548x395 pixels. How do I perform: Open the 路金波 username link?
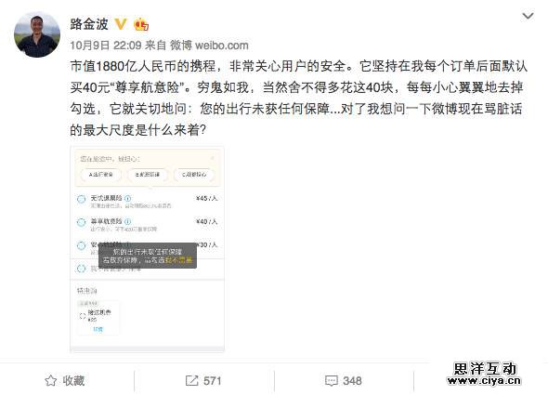pos(89,24)
